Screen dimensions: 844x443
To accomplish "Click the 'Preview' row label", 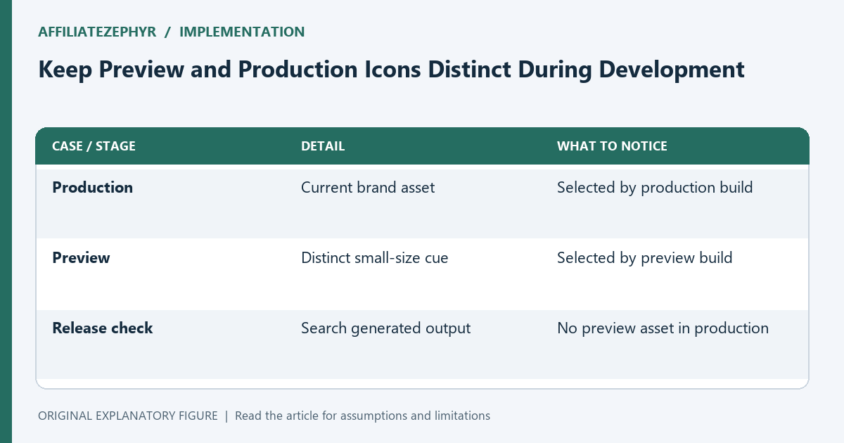I will coord(81,258).
